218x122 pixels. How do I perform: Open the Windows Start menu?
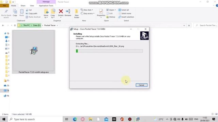coord(4,119)
